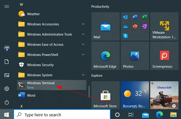This screenshot has height=119, width=181.
Task: Open Word icon in Office tile group
Action: (x=135, y=17)
